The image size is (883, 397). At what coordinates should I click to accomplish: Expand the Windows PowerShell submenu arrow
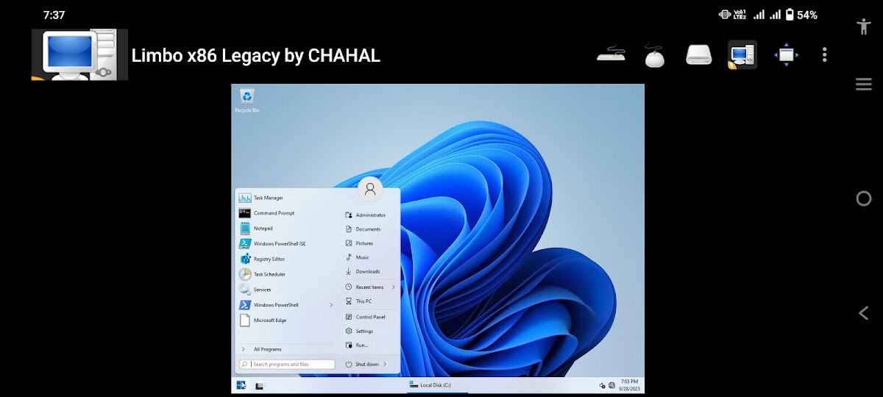click(x=330, y=305)
